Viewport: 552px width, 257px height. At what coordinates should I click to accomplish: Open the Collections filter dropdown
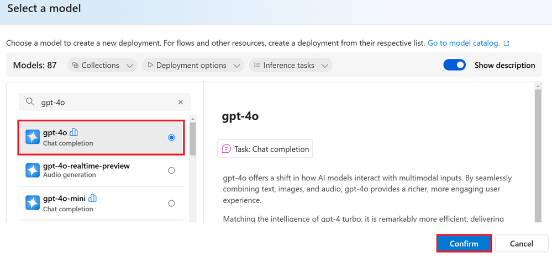102,66
